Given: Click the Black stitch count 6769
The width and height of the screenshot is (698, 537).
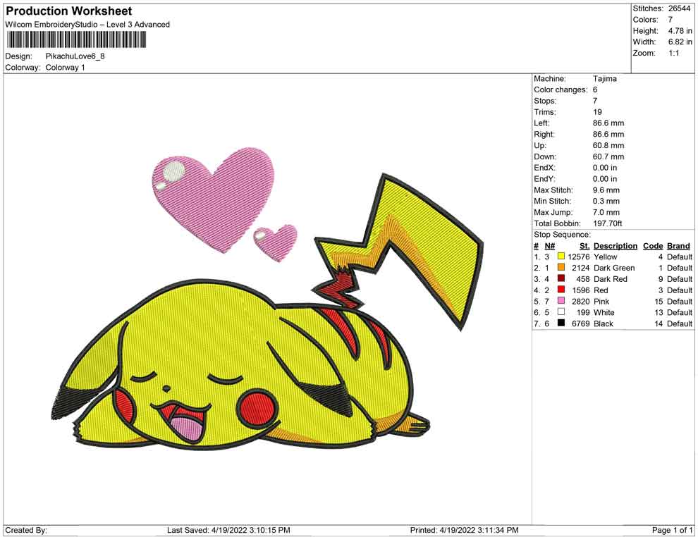Looking at the screenshot, I should tap(580, 323).
